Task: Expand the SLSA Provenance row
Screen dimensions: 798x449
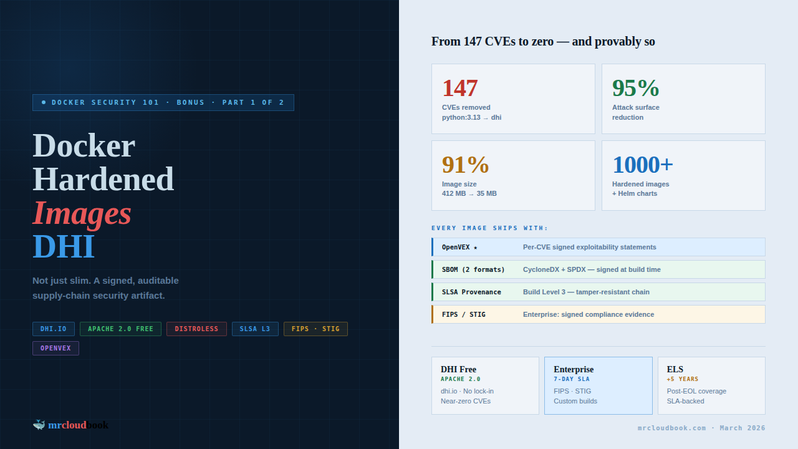Action: tap(598, 292)
